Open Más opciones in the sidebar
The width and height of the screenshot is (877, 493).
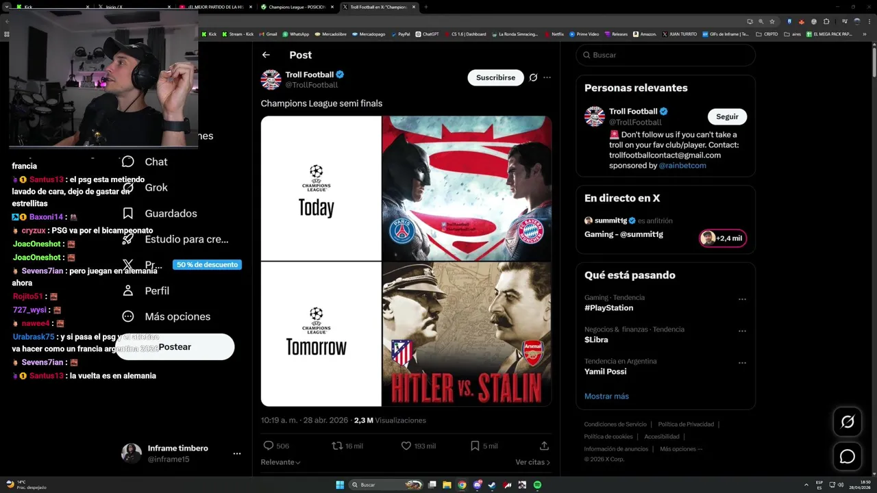(166, 316)
